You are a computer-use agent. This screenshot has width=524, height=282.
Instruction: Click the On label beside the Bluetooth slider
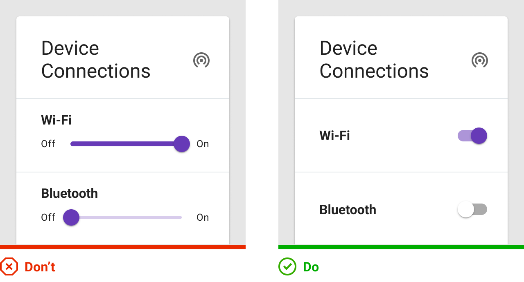pos(203,217)
